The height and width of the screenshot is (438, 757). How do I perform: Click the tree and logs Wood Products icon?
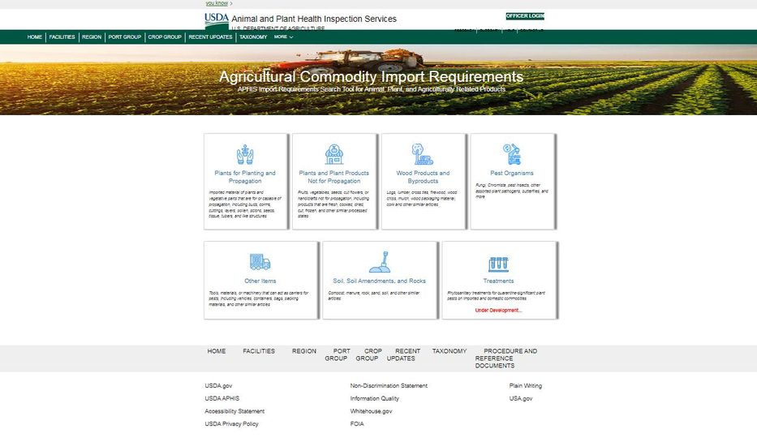point(423,154)
